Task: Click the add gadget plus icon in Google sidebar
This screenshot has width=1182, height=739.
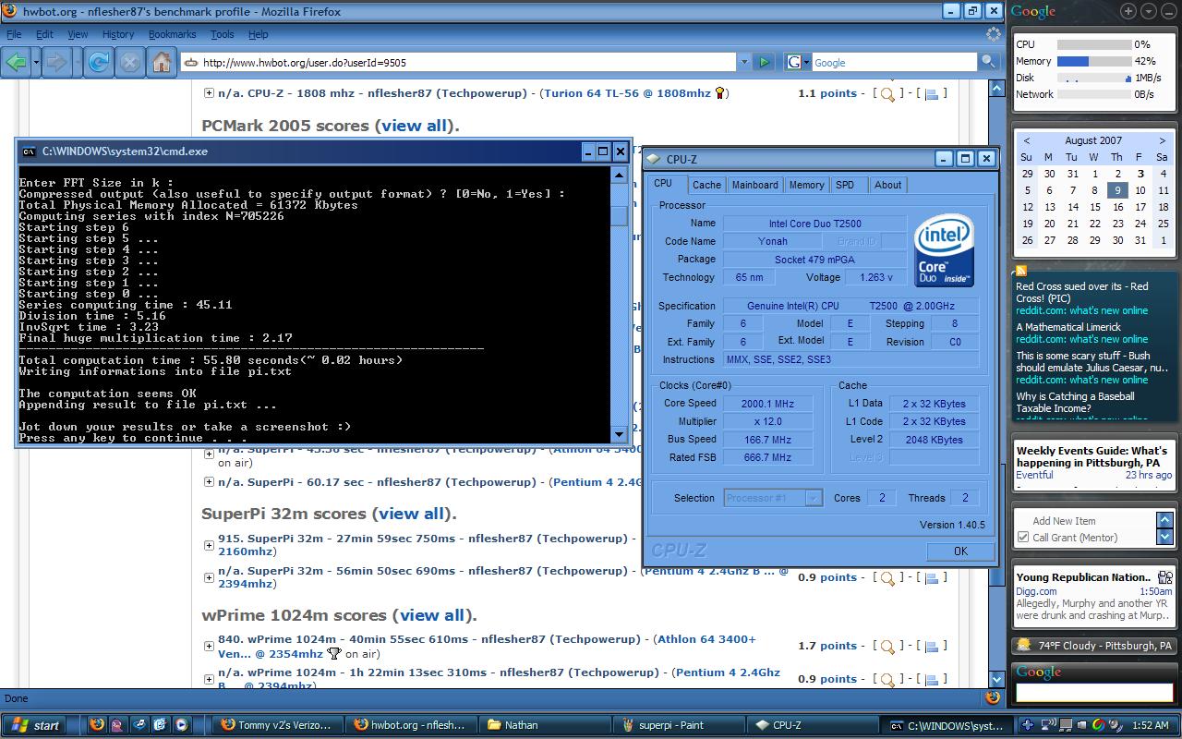Action: click(x=1128, y=11)
